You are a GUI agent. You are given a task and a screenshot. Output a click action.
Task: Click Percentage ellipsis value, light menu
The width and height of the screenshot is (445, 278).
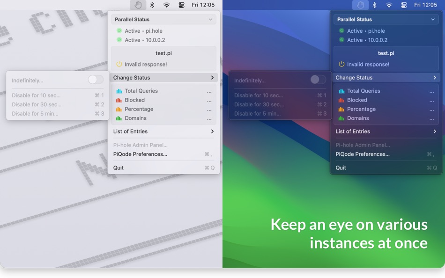coord(209,110)
